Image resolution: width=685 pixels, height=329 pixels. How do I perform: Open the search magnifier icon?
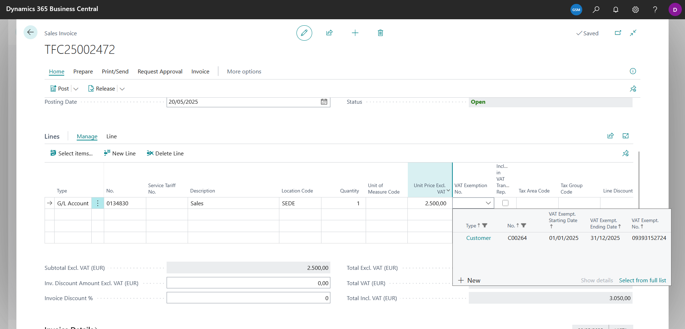pyautogui.click(x=596, y=10)
